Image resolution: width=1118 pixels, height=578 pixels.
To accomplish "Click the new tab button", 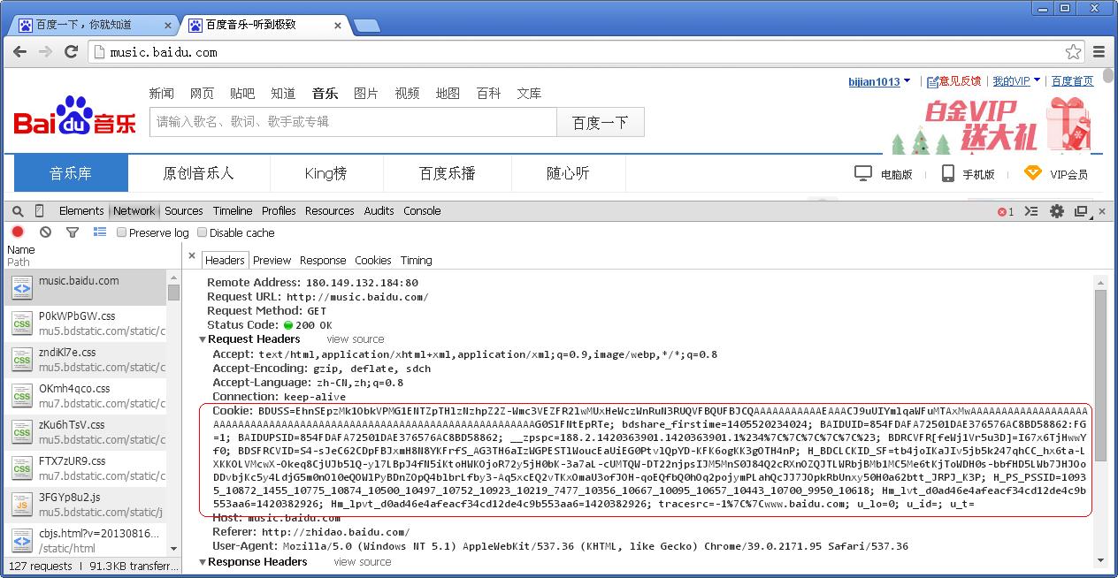I will (x=366, y=25).
